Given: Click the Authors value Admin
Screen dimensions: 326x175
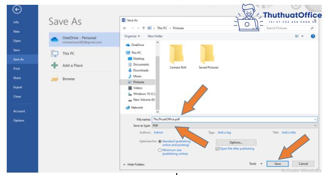Looking at the screenshot, I should (x=158, y=132).
